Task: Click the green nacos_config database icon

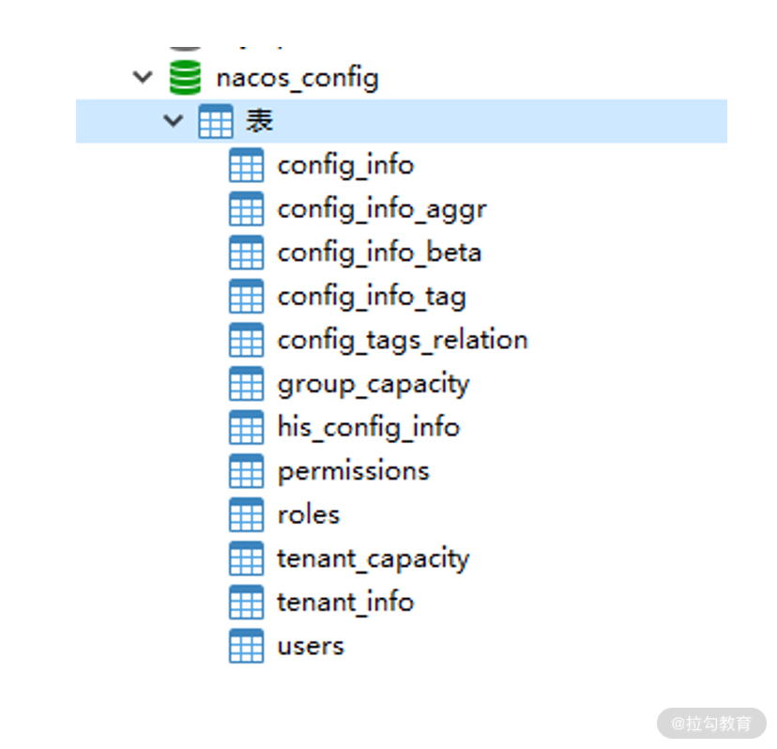Action: point(185,77)
